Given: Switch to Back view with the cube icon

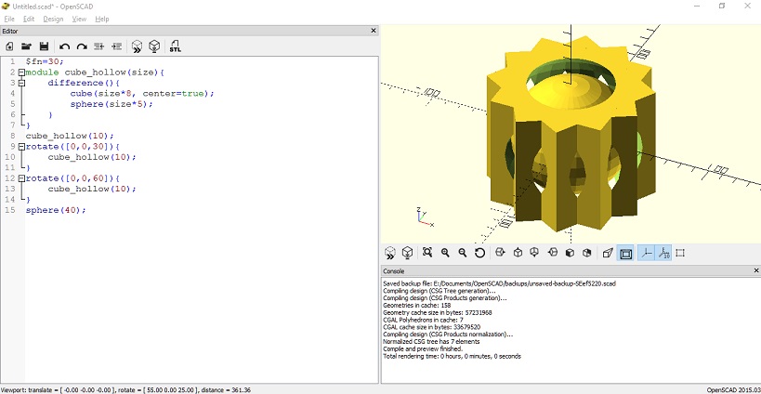Looking at the screenshot, I should (x=586, y=253).
